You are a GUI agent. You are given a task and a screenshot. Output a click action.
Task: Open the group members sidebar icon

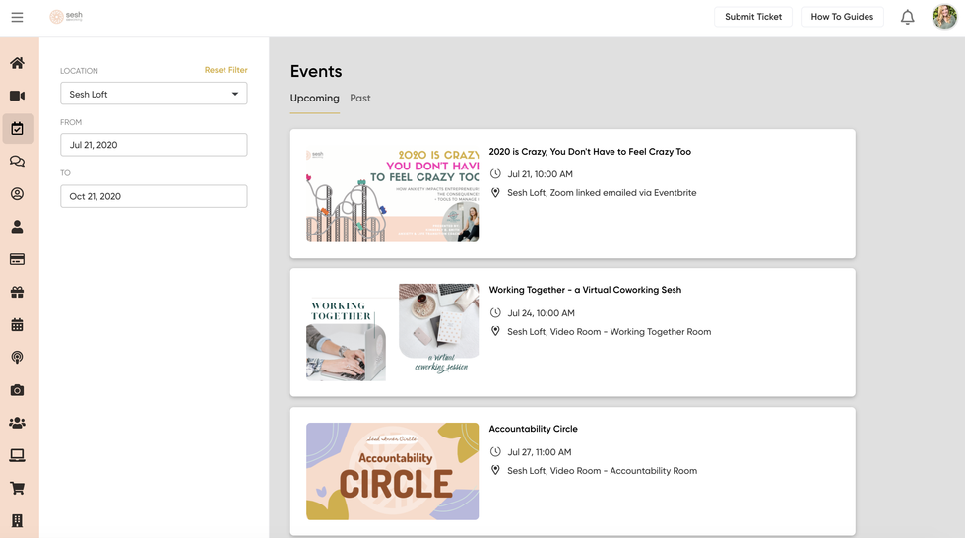[17, 423]
